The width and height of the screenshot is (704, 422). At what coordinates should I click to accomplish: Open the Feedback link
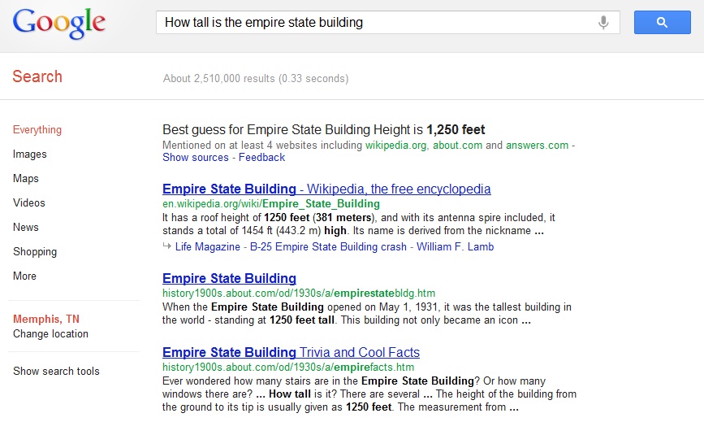pyautogui.click(x=261, y=158)
